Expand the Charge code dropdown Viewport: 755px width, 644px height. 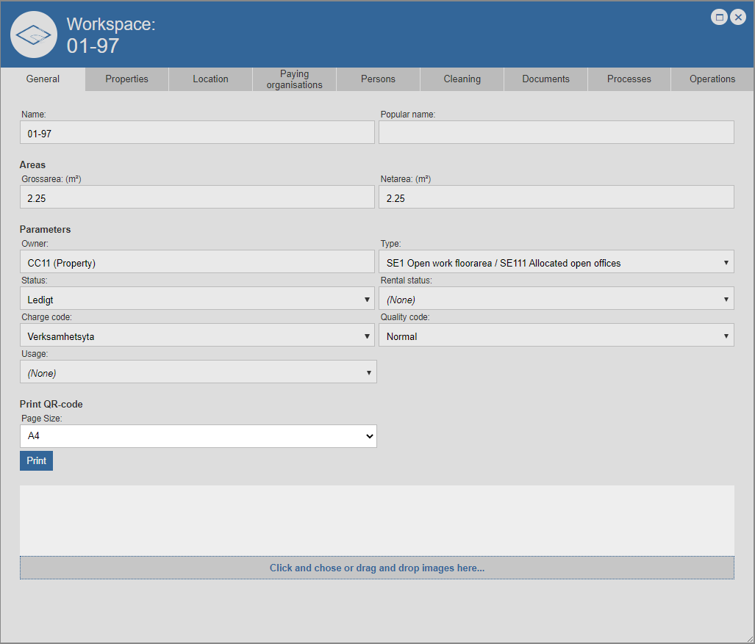[197, 336]
